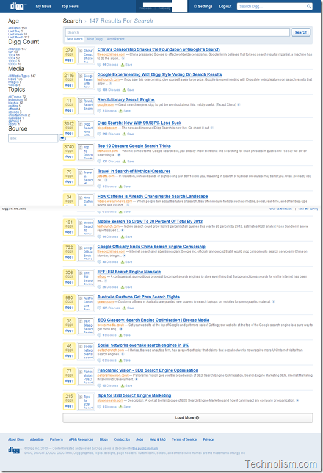Save the Google Officially Ends China story
Viewport: 323px width, 473px height.
(126, 262)
